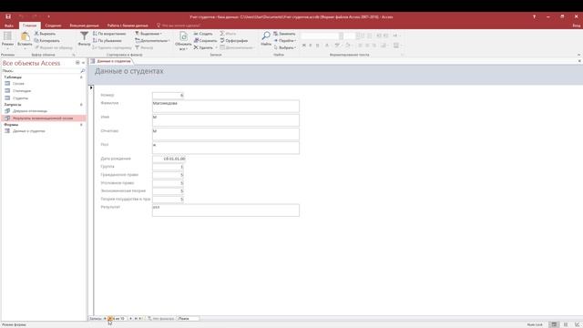The width and height of the screenshot is (583, 328).
Task: Open the Перейти go-to dropdown
Action: (x=285, y=40)
